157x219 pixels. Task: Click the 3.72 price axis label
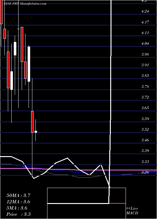pyautogui.click(x=145, y=97)
